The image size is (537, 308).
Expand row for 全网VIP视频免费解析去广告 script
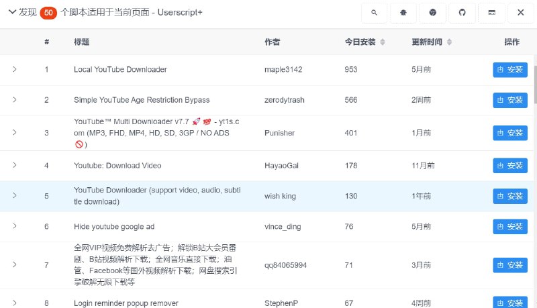(15, 265)
